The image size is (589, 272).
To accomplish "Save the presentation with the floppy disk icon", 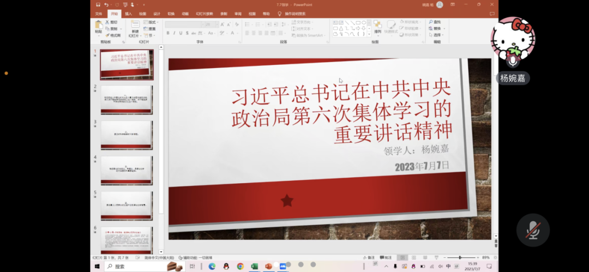I will [x=98, y=4].
